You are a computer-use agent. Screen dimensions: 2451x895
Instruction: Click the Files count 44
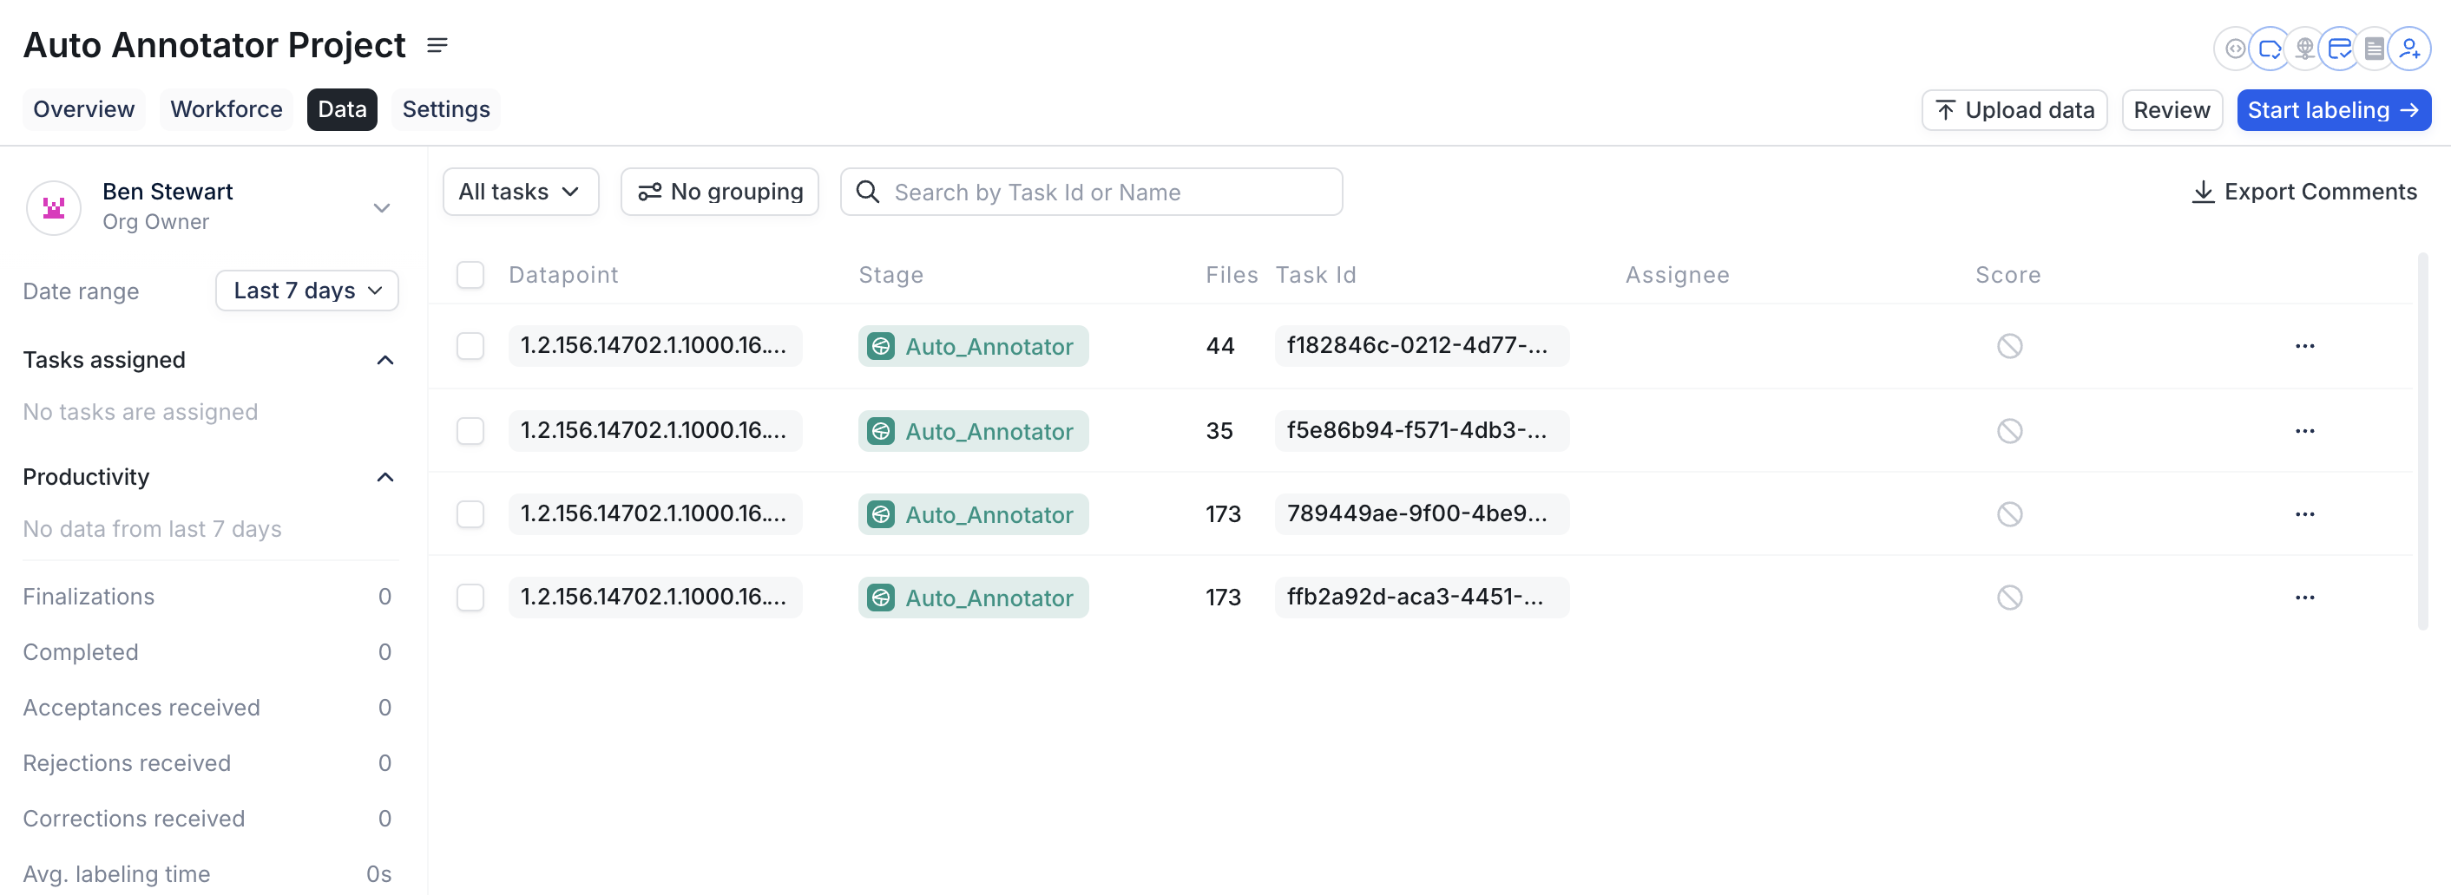tap(1219, 346)
